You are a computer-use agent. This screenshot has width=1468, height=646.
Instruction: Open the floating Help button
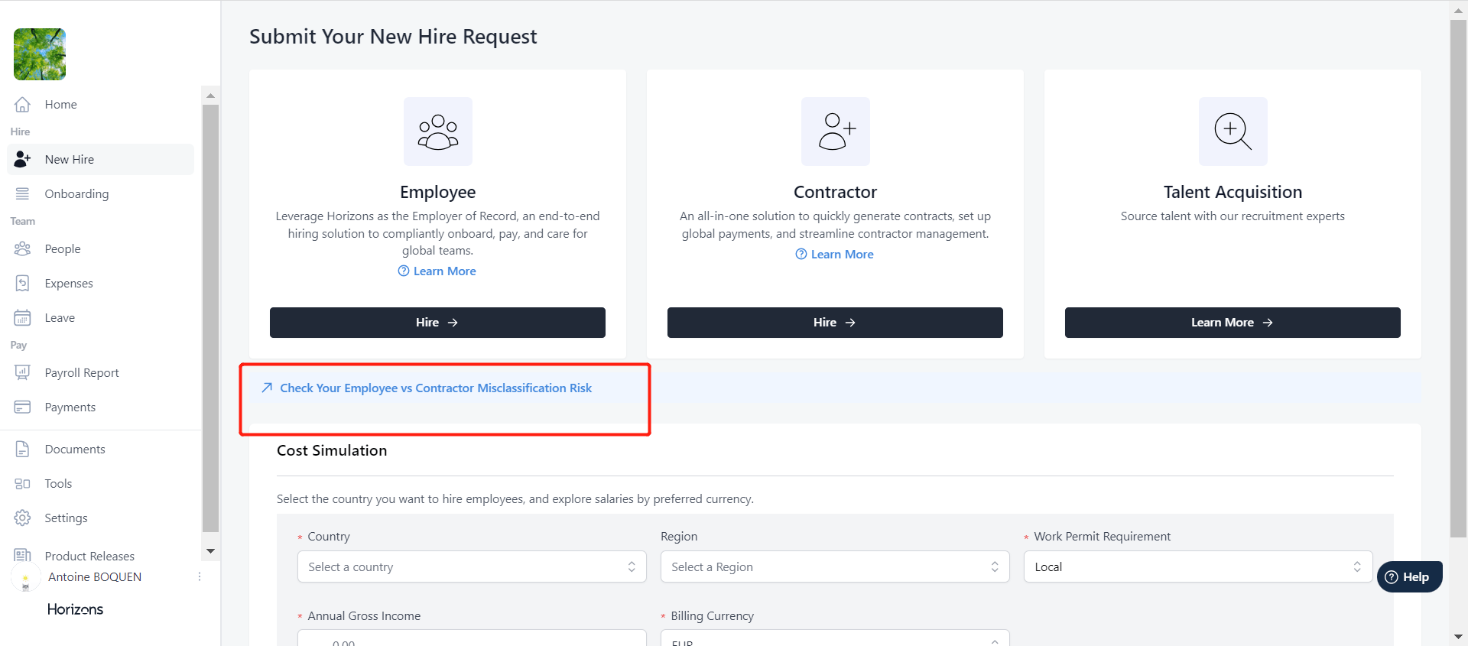point(1410,577)
